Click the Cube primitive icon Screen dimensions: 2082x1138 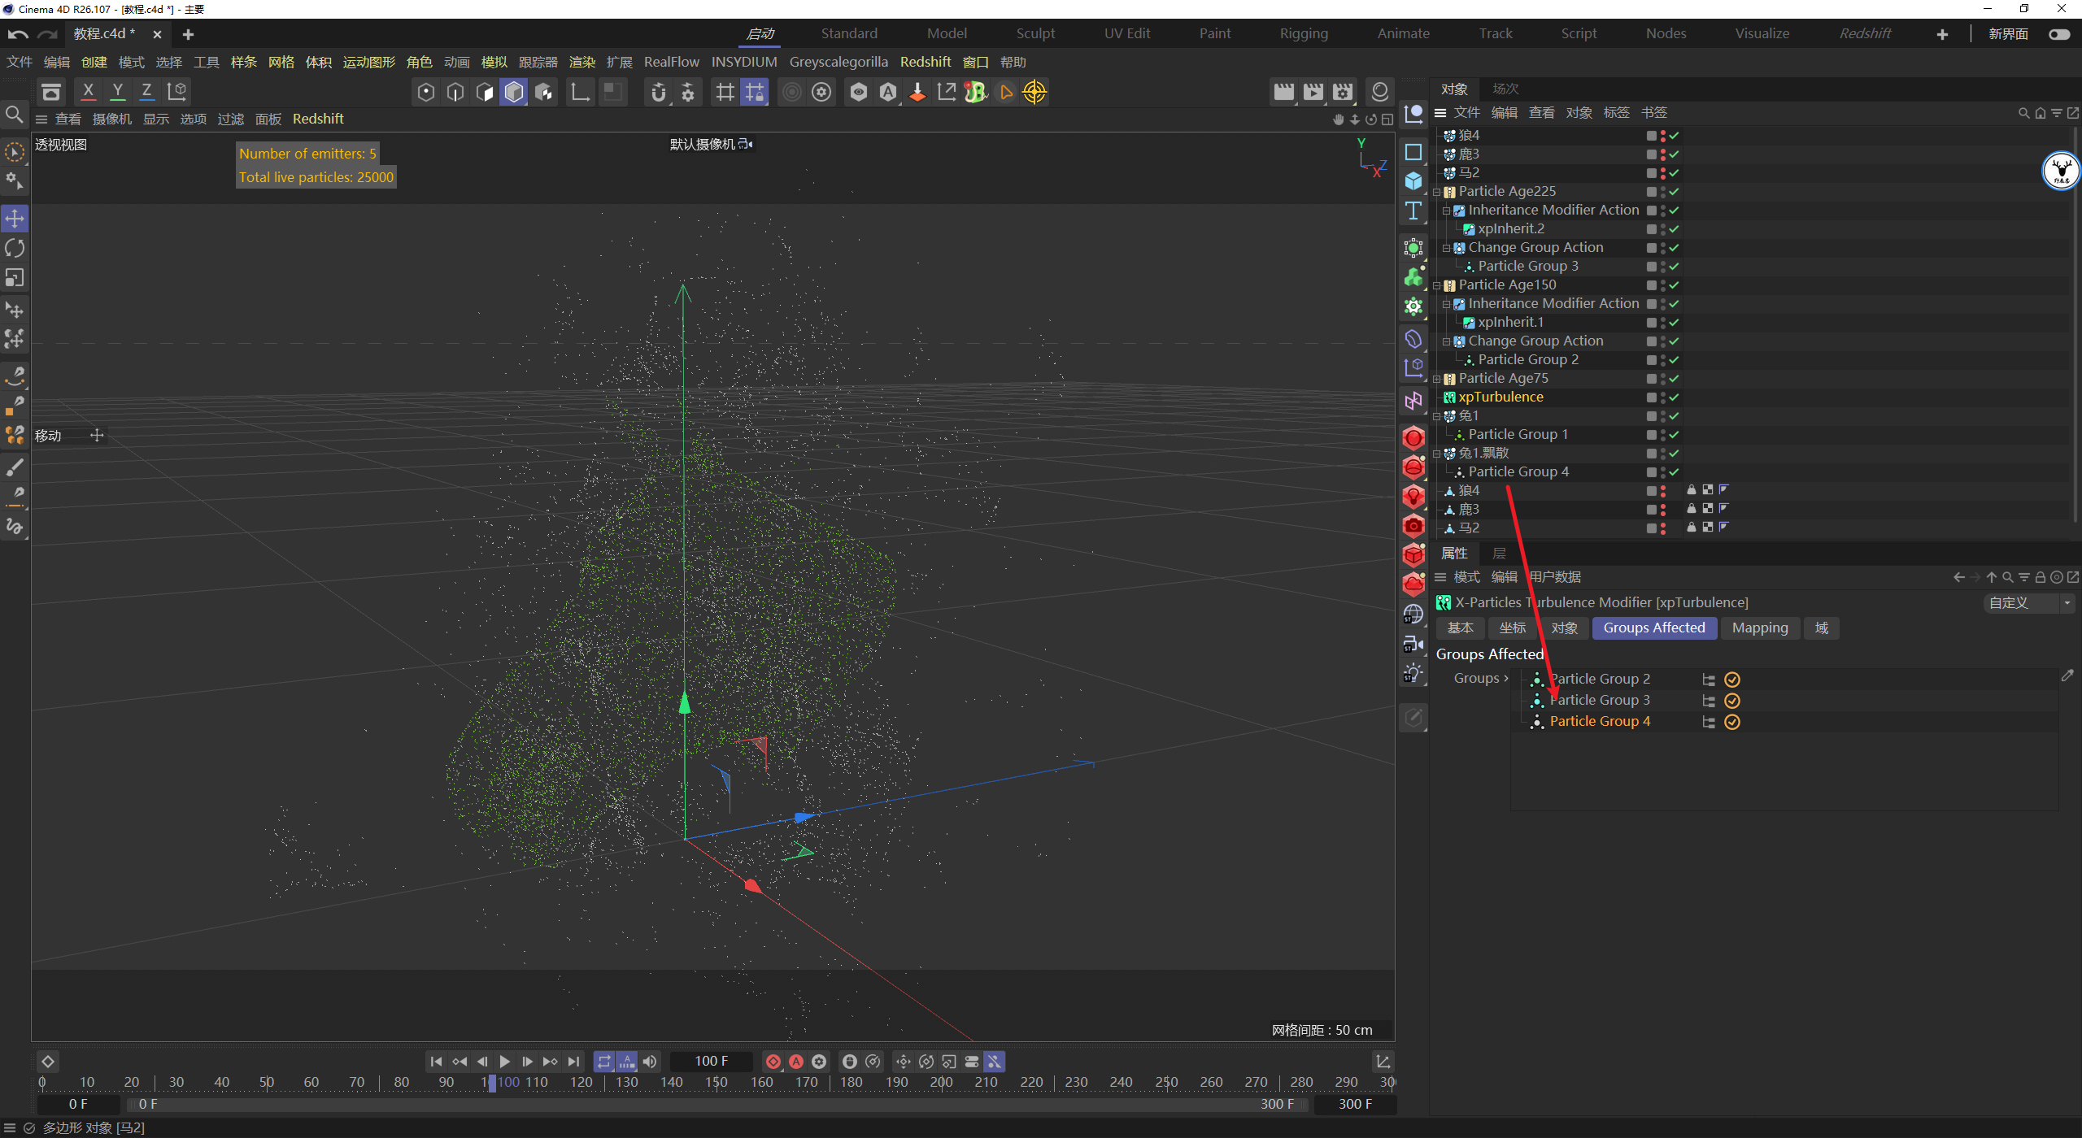pos(1413,181)
